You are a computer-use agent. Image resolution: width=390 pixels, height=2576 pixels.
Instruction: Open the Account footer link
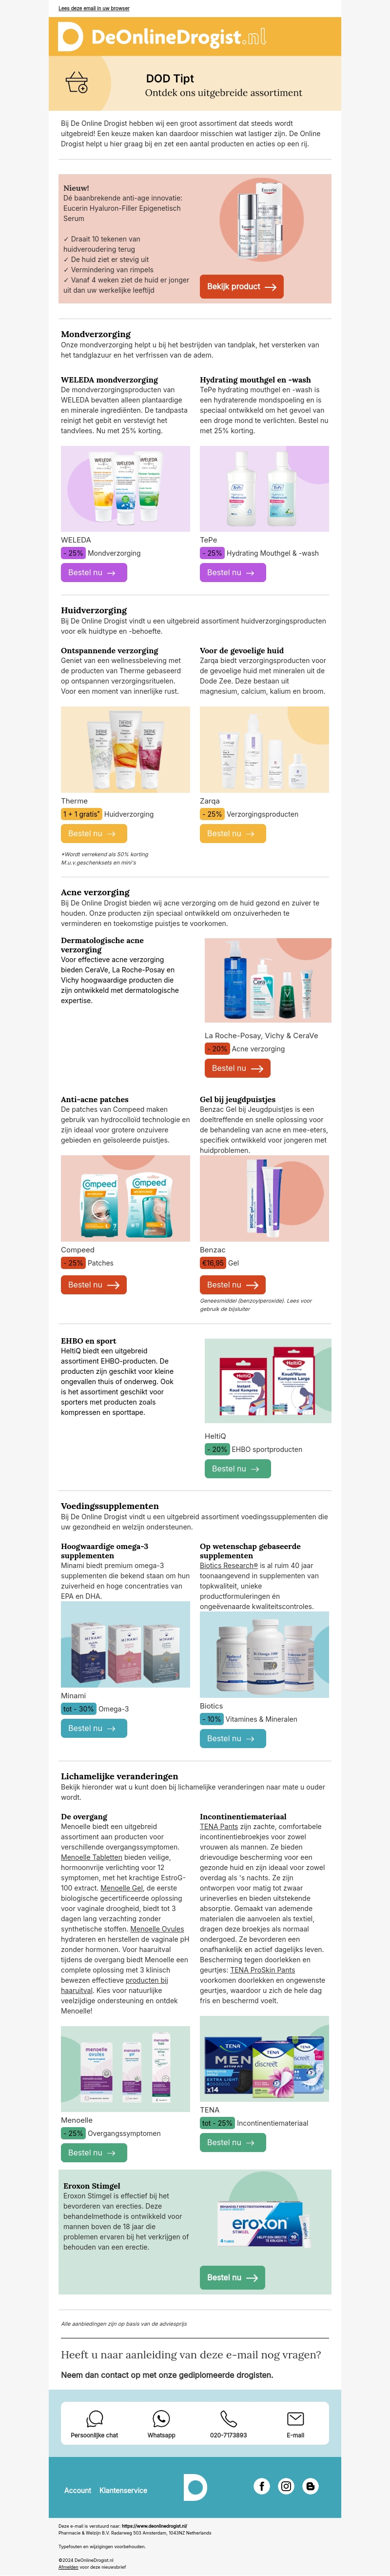coord(77,2490)
